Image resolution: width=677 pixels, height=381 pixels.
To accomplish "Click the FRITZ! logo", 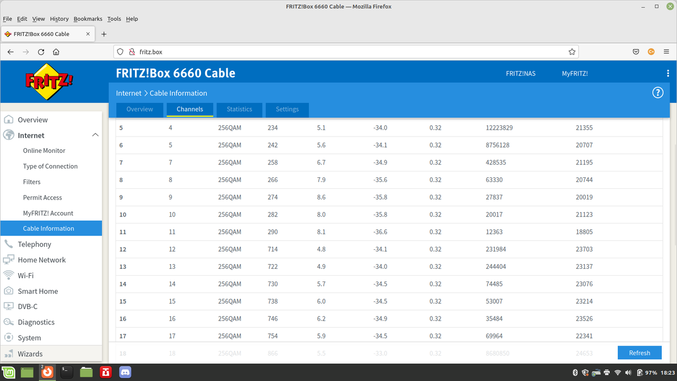I will click(x=49, y=81).
